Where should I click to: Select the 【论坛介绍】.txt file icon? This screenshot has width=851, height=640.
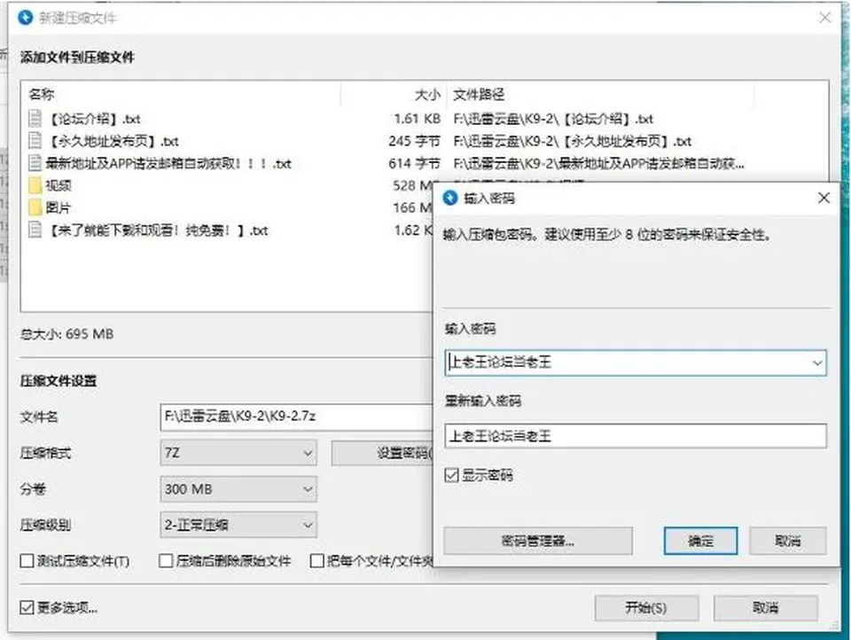click(x=35, y=118)
